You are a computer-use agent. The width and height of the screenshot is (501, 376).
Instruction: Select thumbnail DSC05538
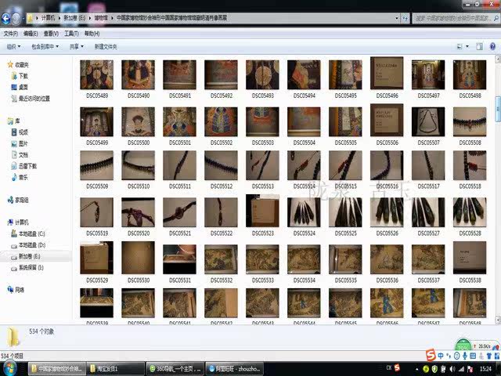pyautogui.click(x=470, y=258)
